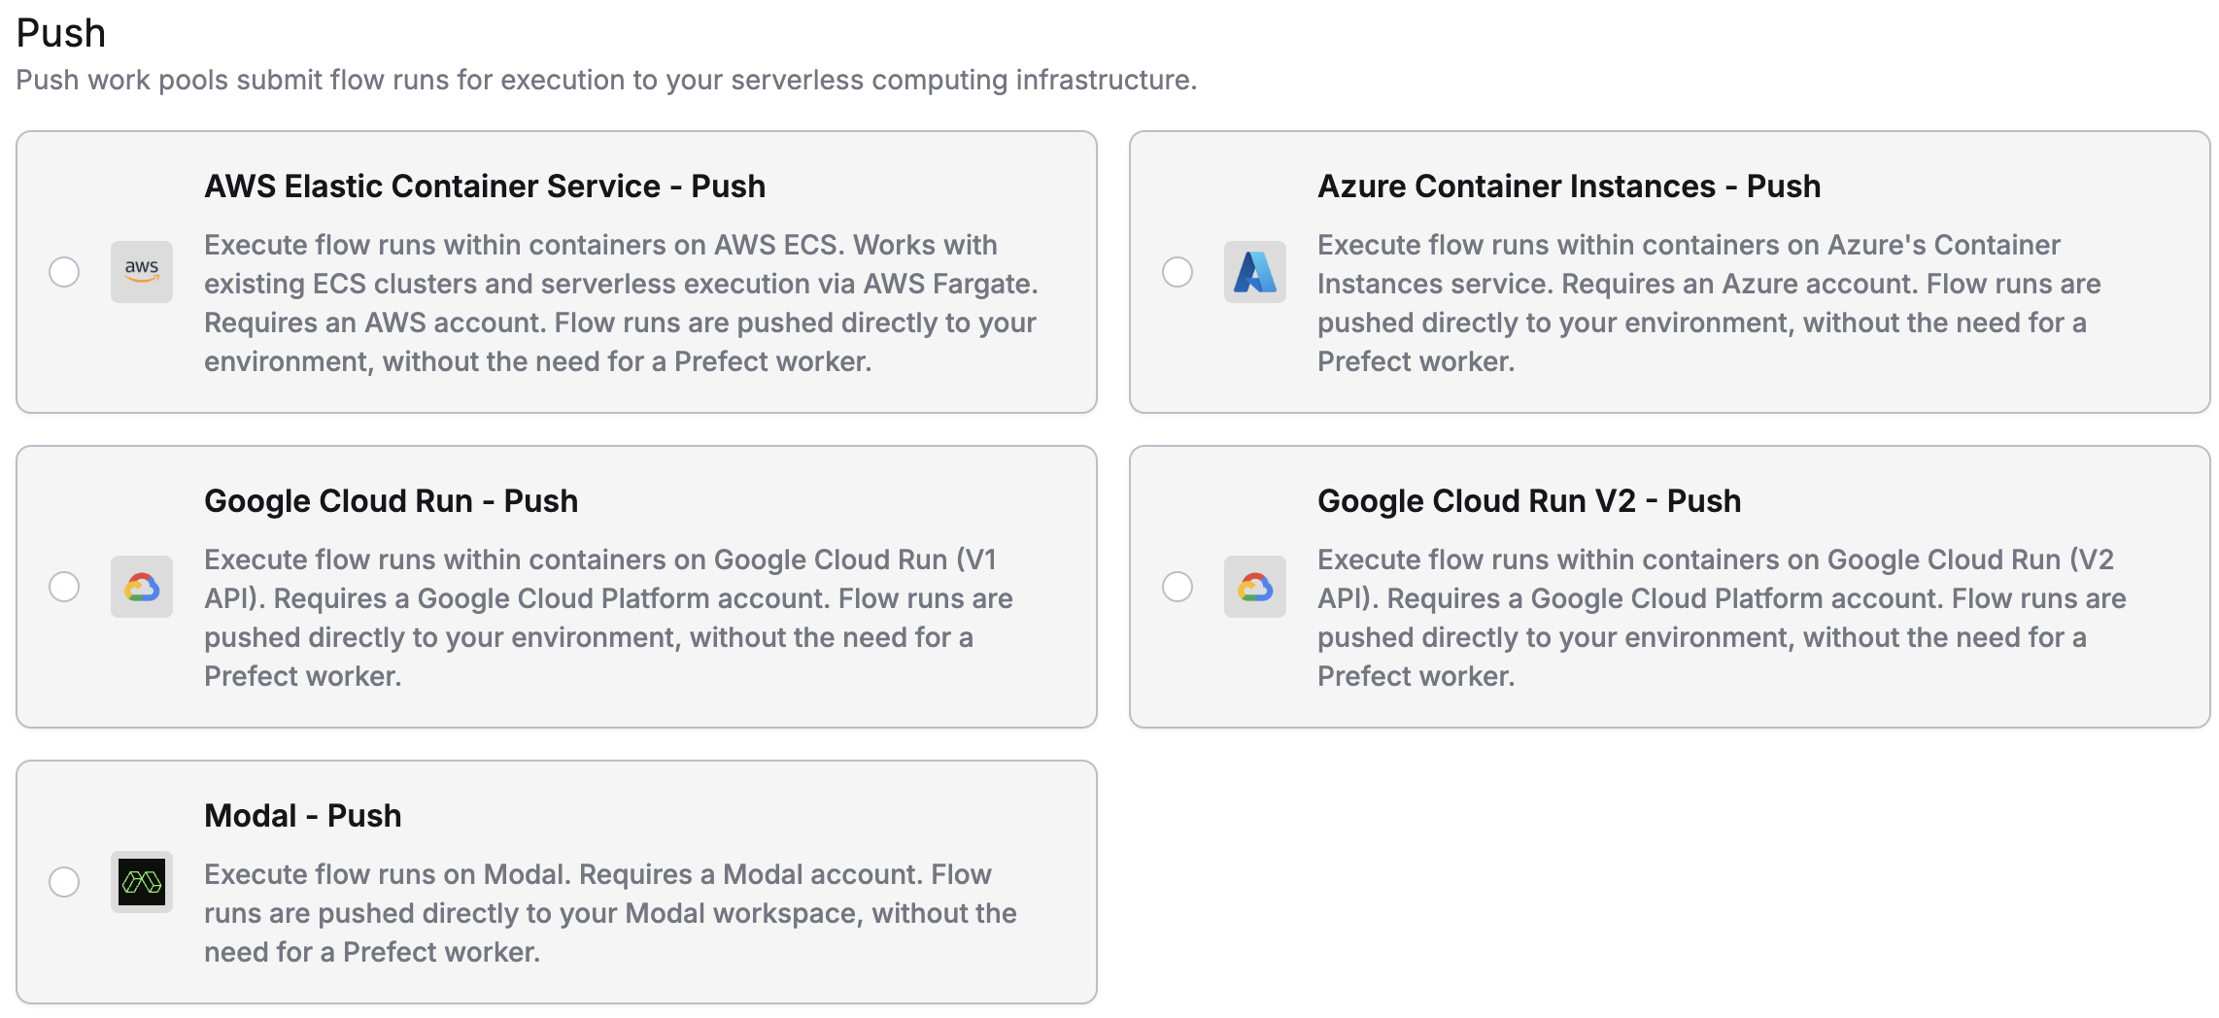Screen dimensions: 2219x1018
Task: Click the Google Cloud Run - Push title
Action: pyautogui.click(x=391, y=499)
